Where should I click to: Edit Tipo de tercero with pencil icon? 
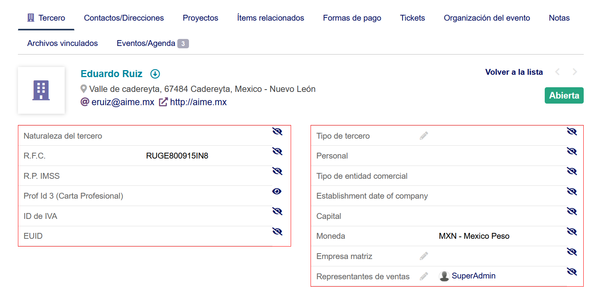tap(424, 136)
